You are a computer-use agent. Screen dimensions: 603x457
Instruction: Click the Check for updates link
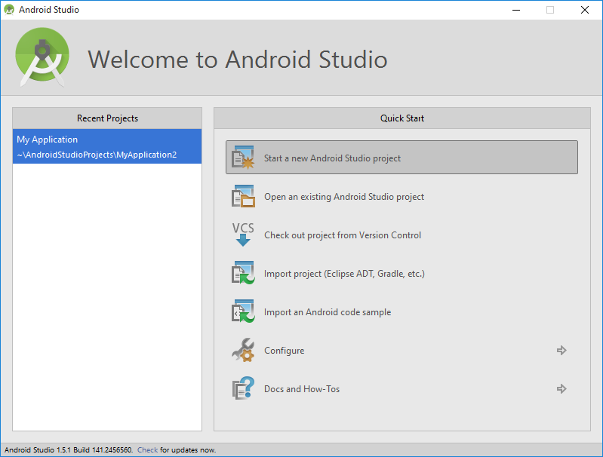tap(147, 449)
